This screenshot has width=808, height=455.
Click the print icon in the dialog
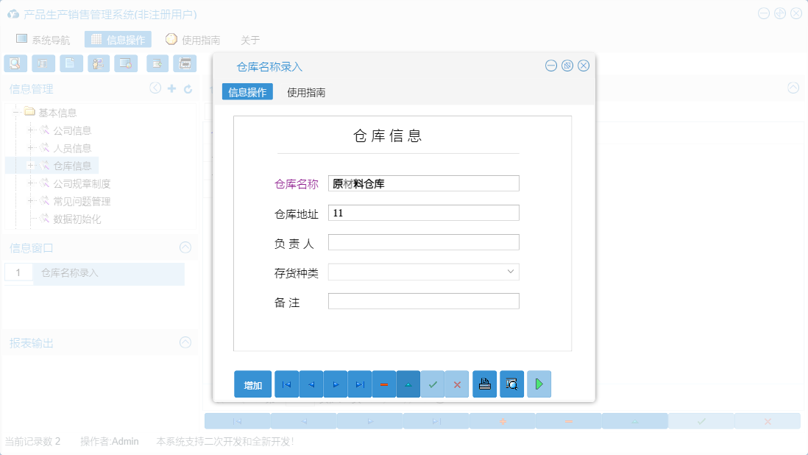(x=484, y=384)
